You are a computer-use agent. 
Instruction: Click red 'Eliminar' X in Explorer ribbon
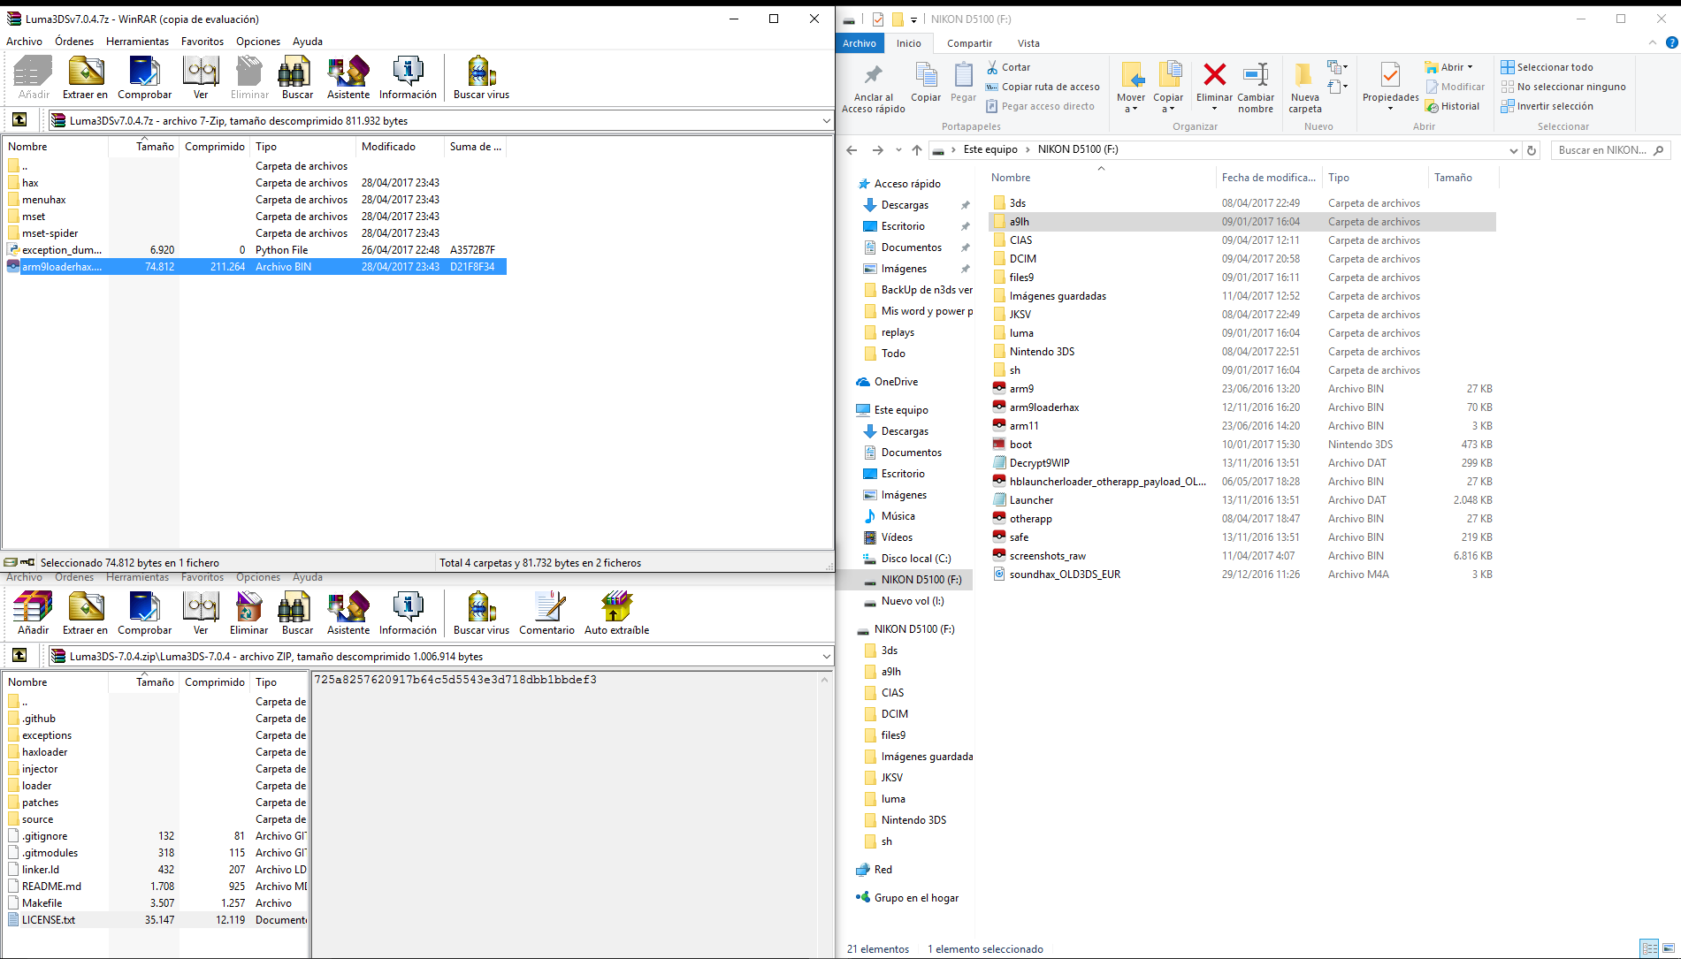pyautogui.click(x=1214, y=87)
